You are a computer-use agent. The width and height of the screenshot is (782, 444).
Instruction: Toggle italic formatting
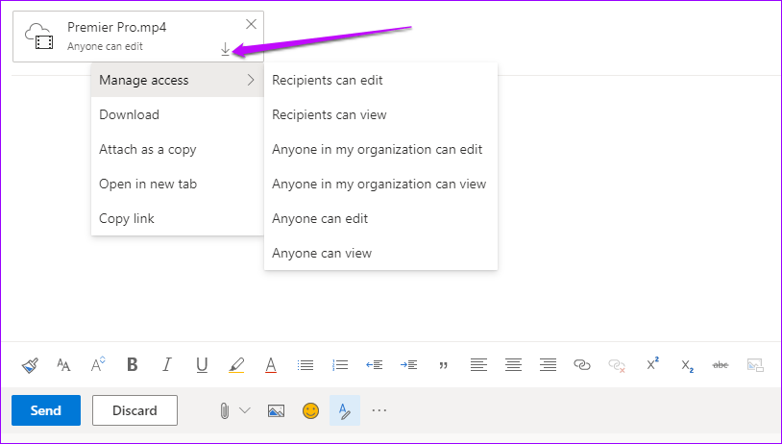tap(167, 364)
